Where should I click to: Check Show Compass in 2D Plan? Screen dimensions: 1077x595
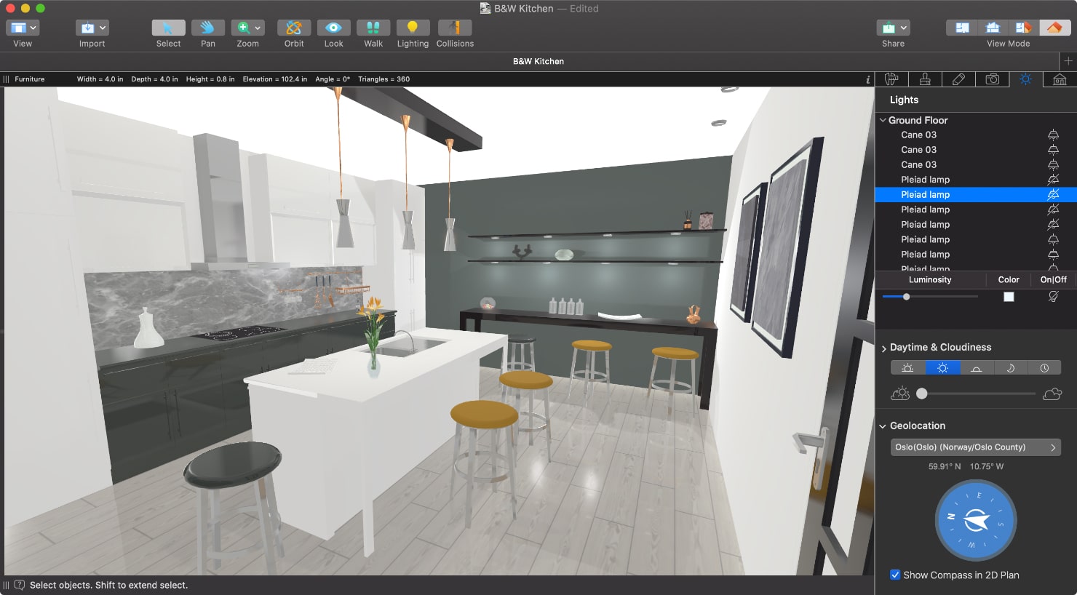click(894, 575)
